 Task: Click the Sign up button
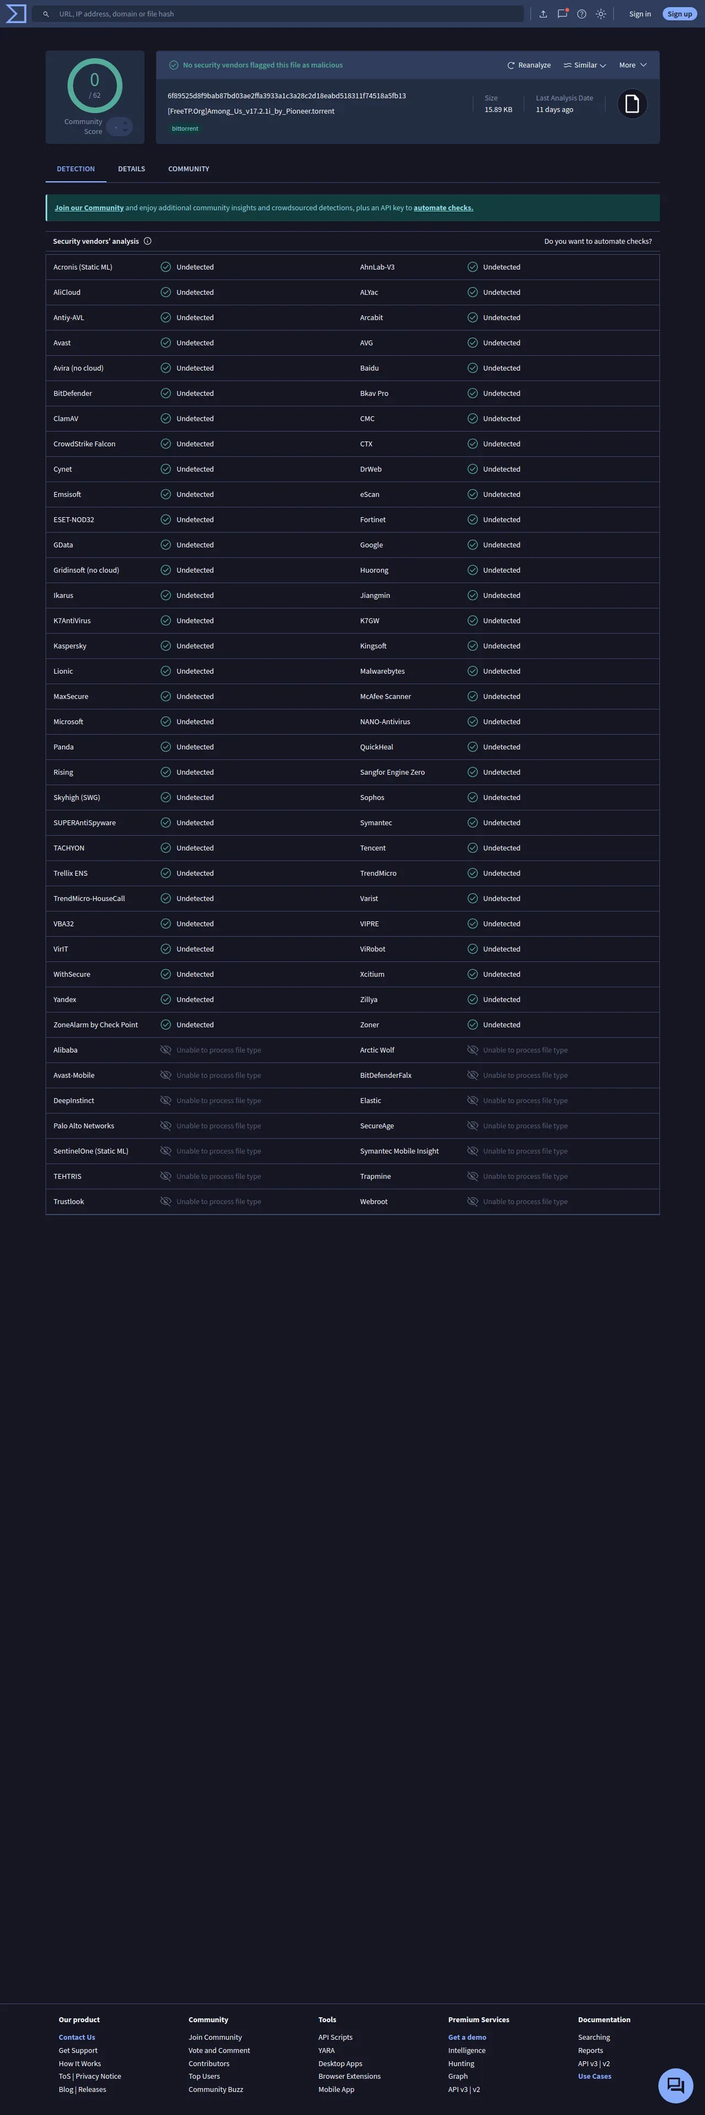pos(680,14)
